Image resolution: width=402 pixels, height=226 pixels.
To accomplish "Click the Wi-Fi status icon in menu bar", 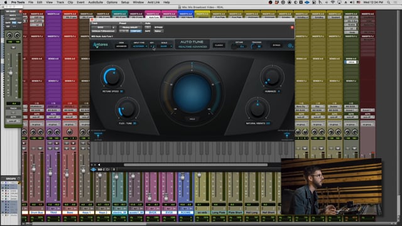I will (333, 3).
